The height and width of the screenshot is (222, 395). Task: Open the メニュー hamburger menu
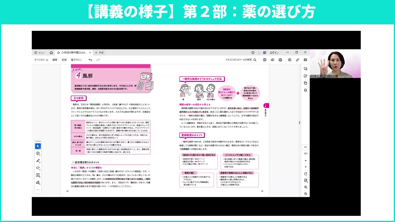(x=40, y=53)
